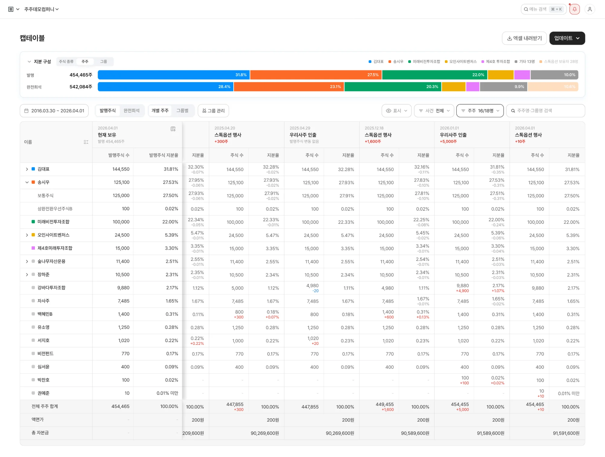Open the user profile icon
The width and height of the screenshot is (605, 457).
point(590,9)
